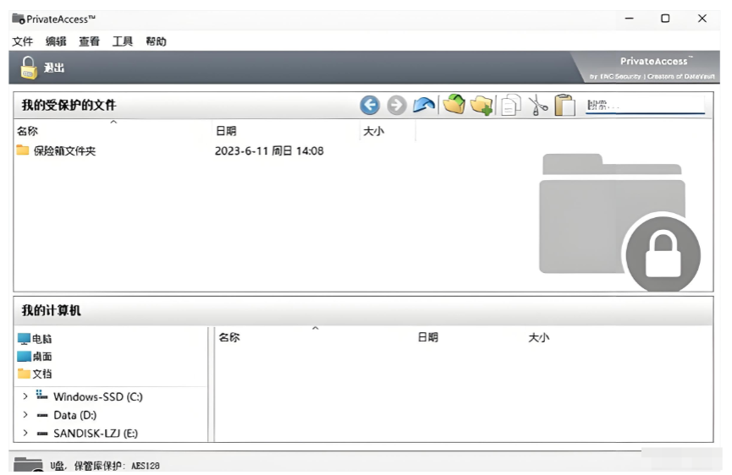732x475 pixels.
Task: Open the 帮助 menu
Action: pyautogui.click(x=156, y=41)
